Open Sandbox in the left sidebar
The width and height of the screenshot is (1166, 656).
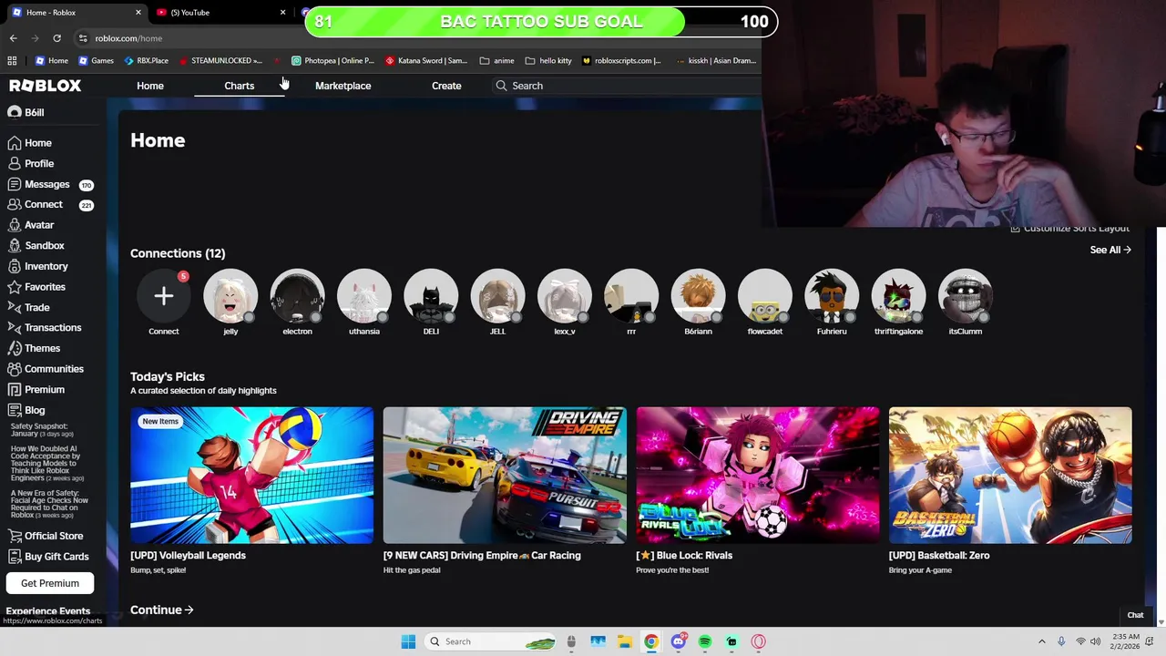coord(36,246)
